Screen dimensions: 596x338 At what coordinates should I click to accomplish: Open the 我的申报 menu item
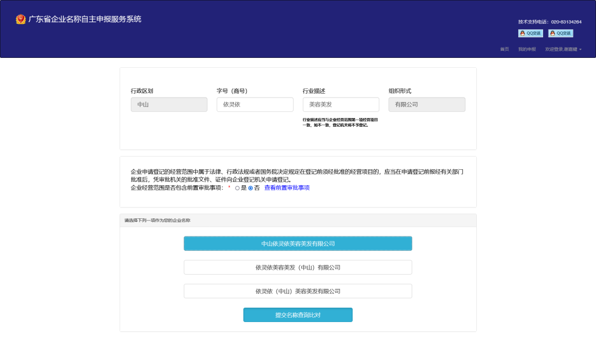coord(527,49)
